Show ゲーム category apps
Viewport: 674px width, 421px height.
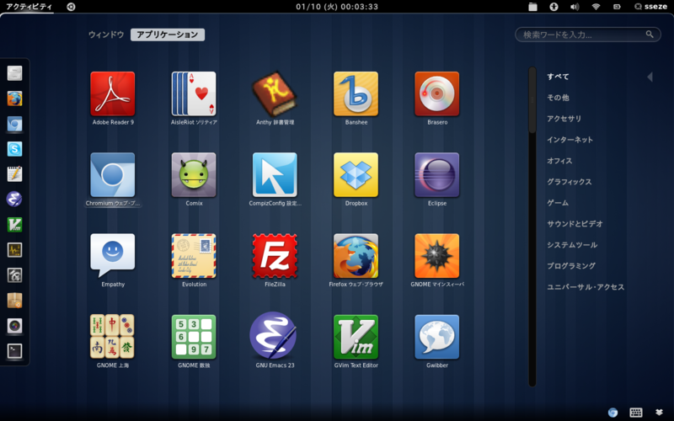pyautogui.click(x=558, y=203)
